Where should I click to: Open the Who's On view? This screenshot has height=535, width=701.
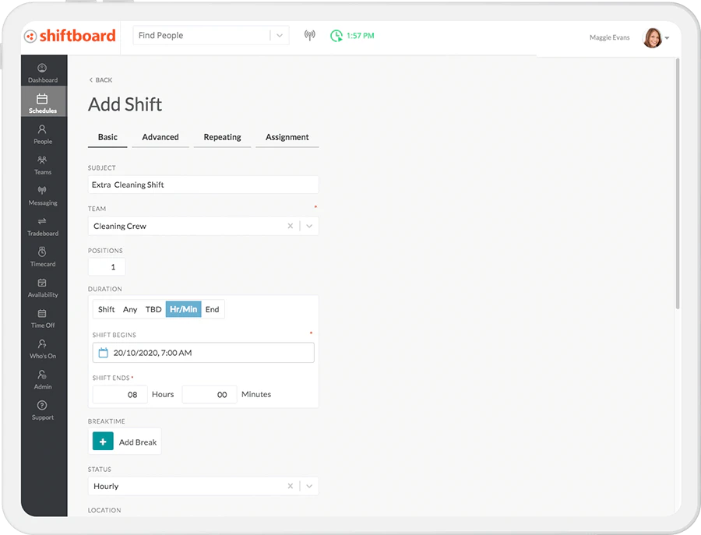click(x=42, y=349)
